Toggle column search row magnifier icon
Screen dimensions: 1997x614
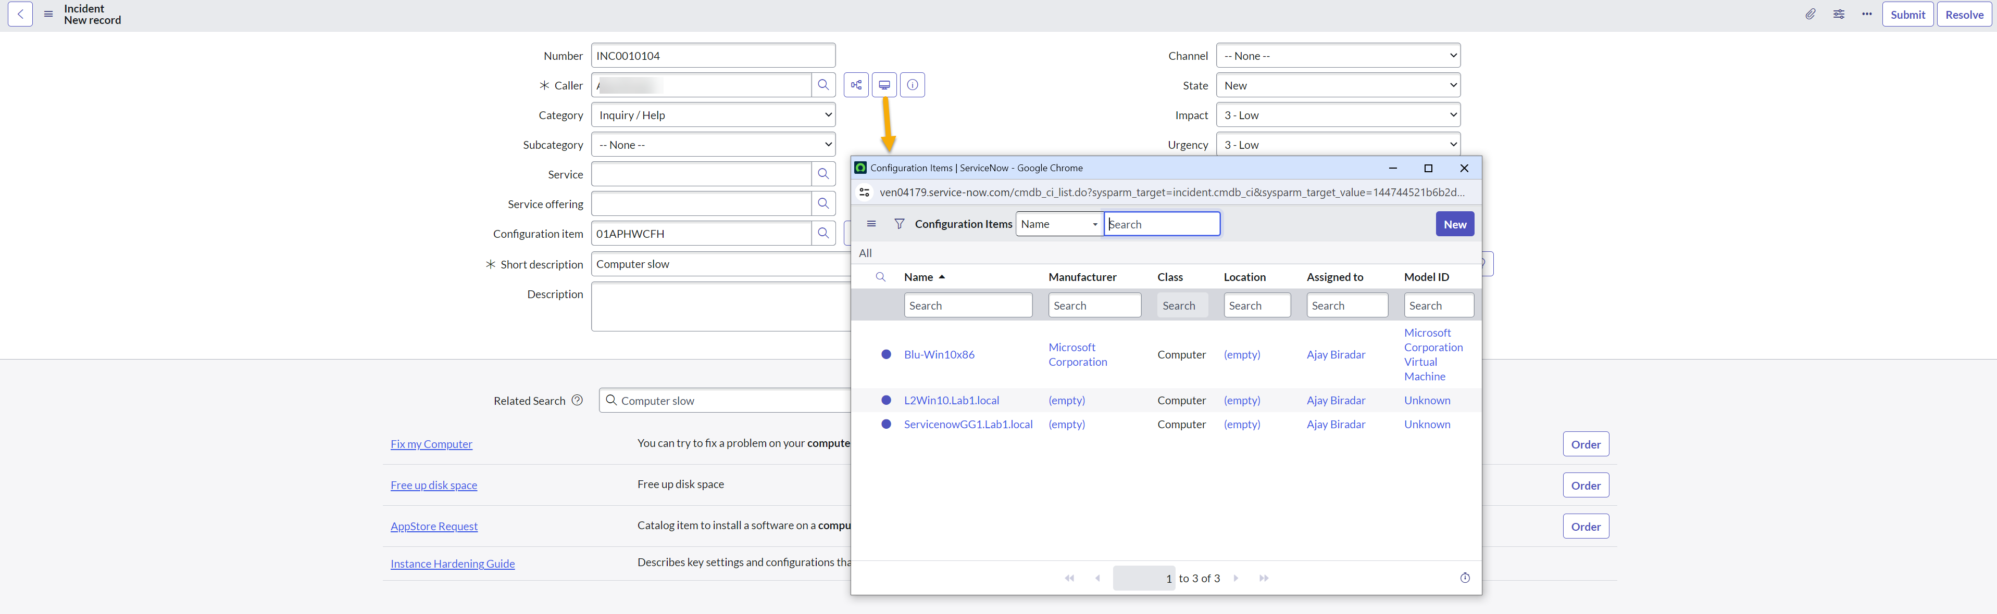pyautogui.click(x=881, y=277)
